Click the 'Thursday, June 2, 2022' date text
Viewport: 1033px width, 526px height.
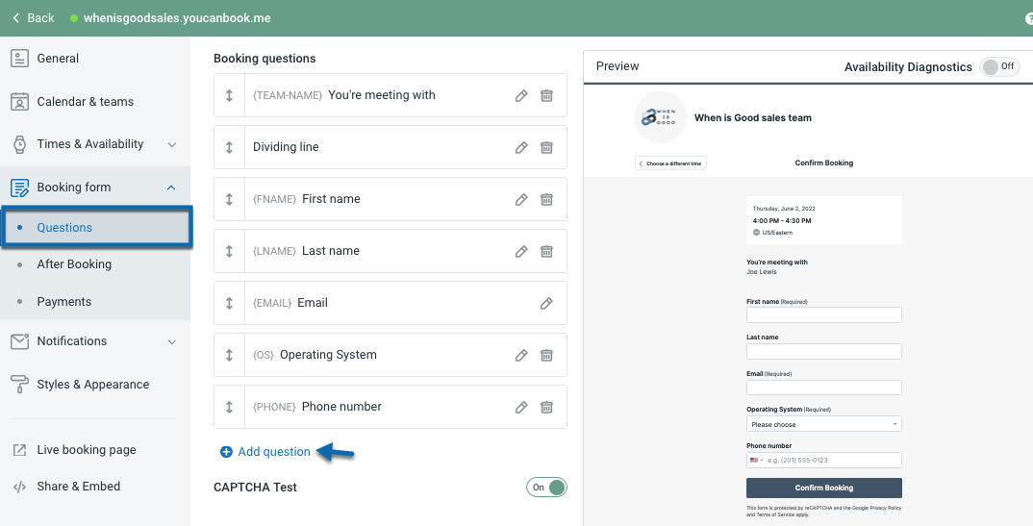pyautogui.click(x=784, y=209)
